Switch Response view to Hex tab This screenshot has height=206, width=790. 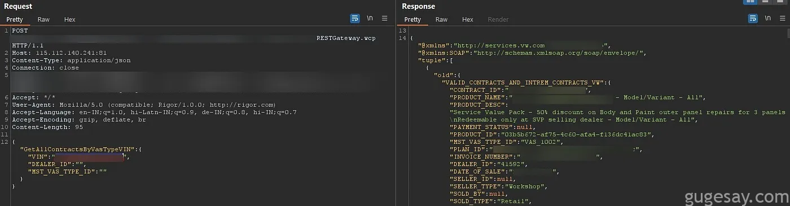468,19
